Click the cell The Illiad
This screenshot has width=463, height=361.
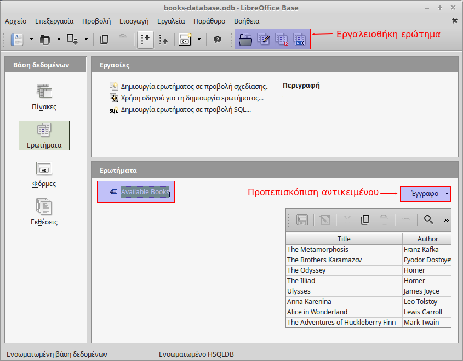click(344, 280)
